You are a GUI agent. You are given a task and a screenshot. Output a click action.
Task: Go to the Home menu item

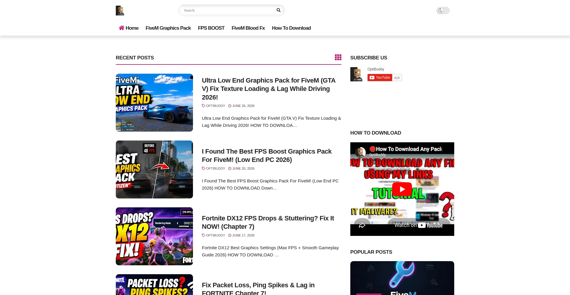pos(129,28)
